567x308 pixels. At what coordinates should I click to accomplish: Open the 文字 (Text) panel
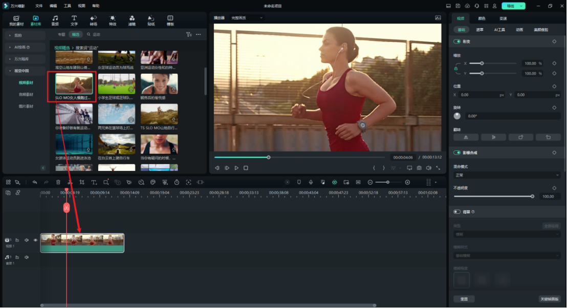[74, 20]
